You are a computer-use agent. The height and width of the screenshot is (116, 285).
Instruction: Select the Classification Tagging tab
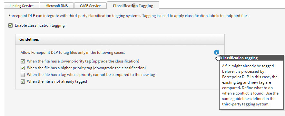(133, 5)
